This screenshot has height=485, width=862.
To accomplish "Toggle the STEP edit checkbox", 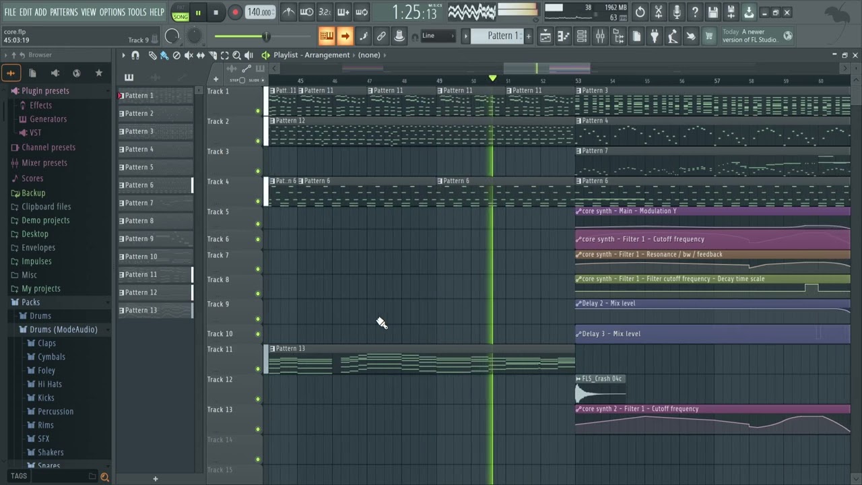I will click(x=242, y=80).
